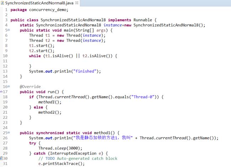The image size is (231, 167).
Task: Click line number 11 in the gutter
Action: 5,61
